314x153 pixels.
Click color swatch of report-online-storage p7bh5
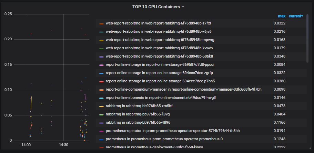101,82
